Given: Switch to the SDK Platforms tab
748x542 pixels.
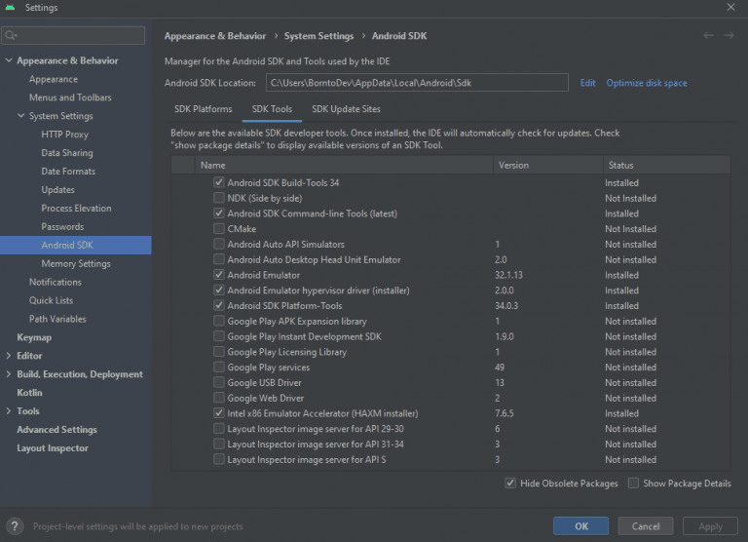Looking at the screenshot, I should click(203, 109).
